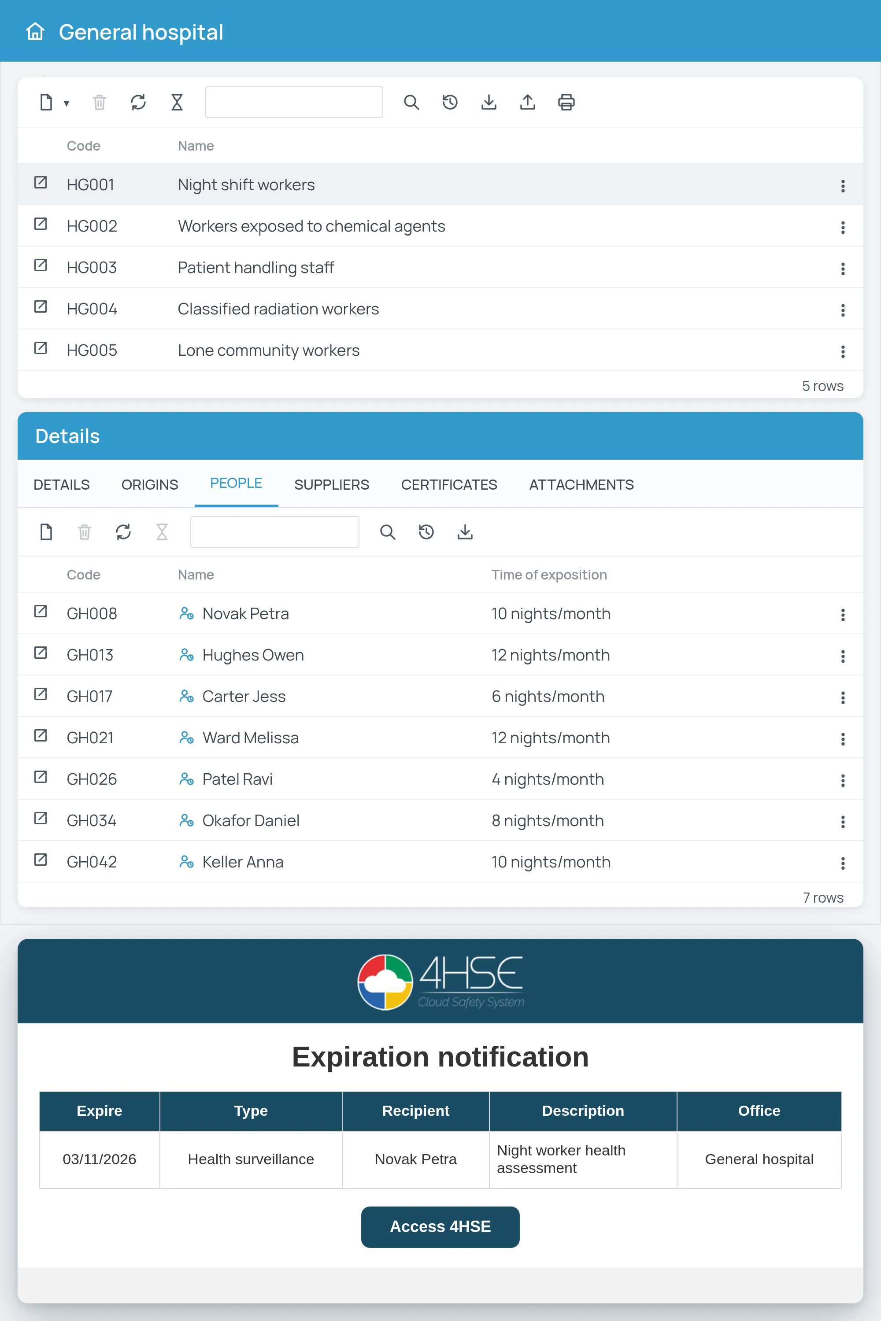Viewport: 881px width, 1321px height.
Task: Download the People list
Action: (x=465, y=532)
